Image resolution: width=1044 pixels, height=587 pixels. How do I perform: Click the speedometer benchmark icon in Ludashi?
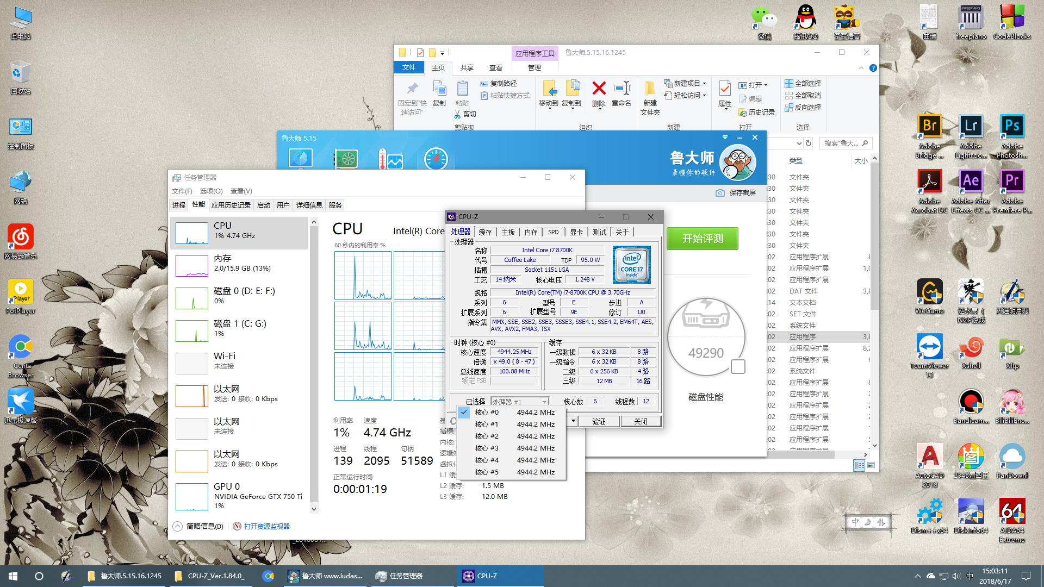tap(436, 159)
